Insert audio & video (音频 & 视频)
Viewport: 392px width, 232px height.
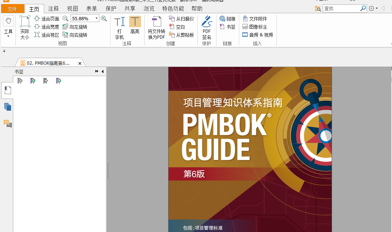pyautogui.click(x=258, y=35)
